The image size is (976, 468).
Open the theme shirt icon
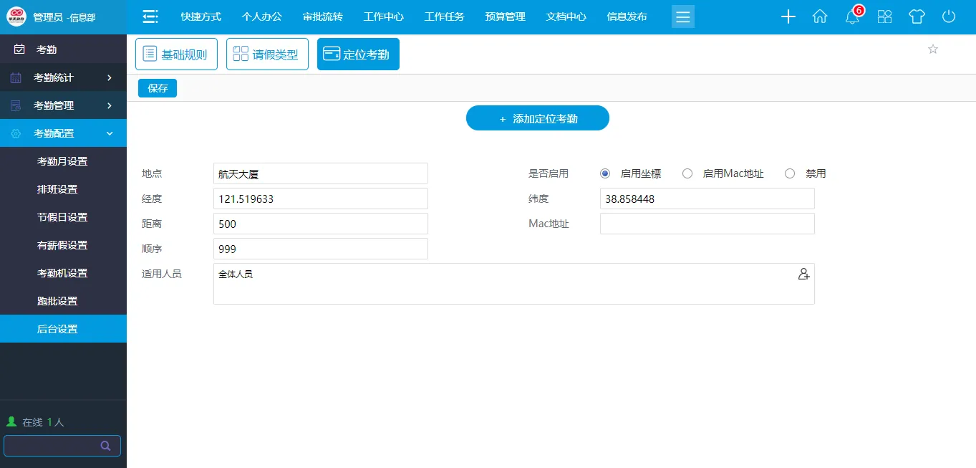tap(917, 17)
